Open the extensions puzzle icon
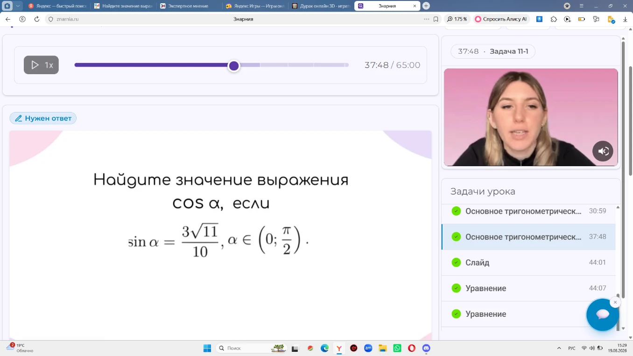The height and width of the screenshot is (356, 633). point(554,19)
